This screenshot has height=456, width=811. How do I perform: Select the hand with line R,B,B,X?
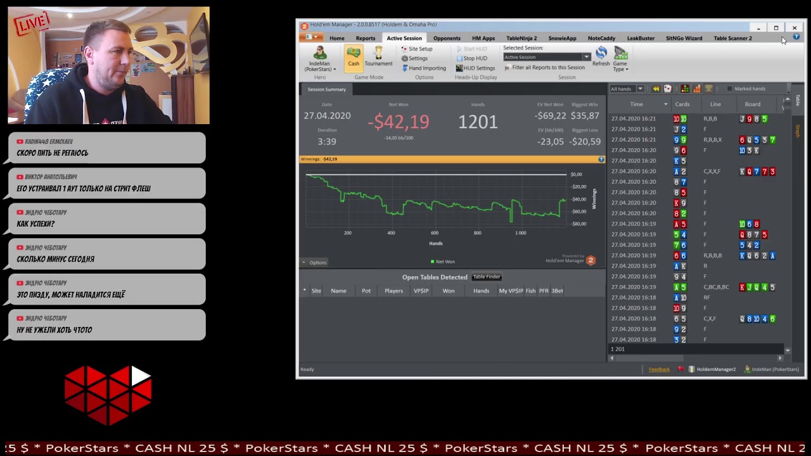click(x=696, y=139)
